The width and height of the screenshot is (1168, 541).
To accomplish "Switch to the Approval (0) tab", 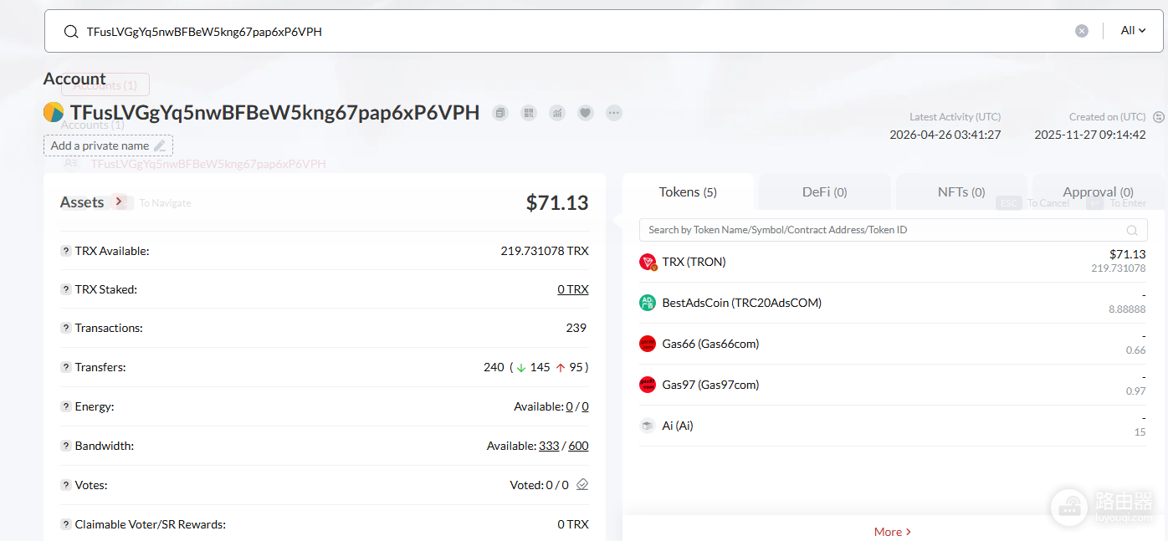I will click(1098, 192).
